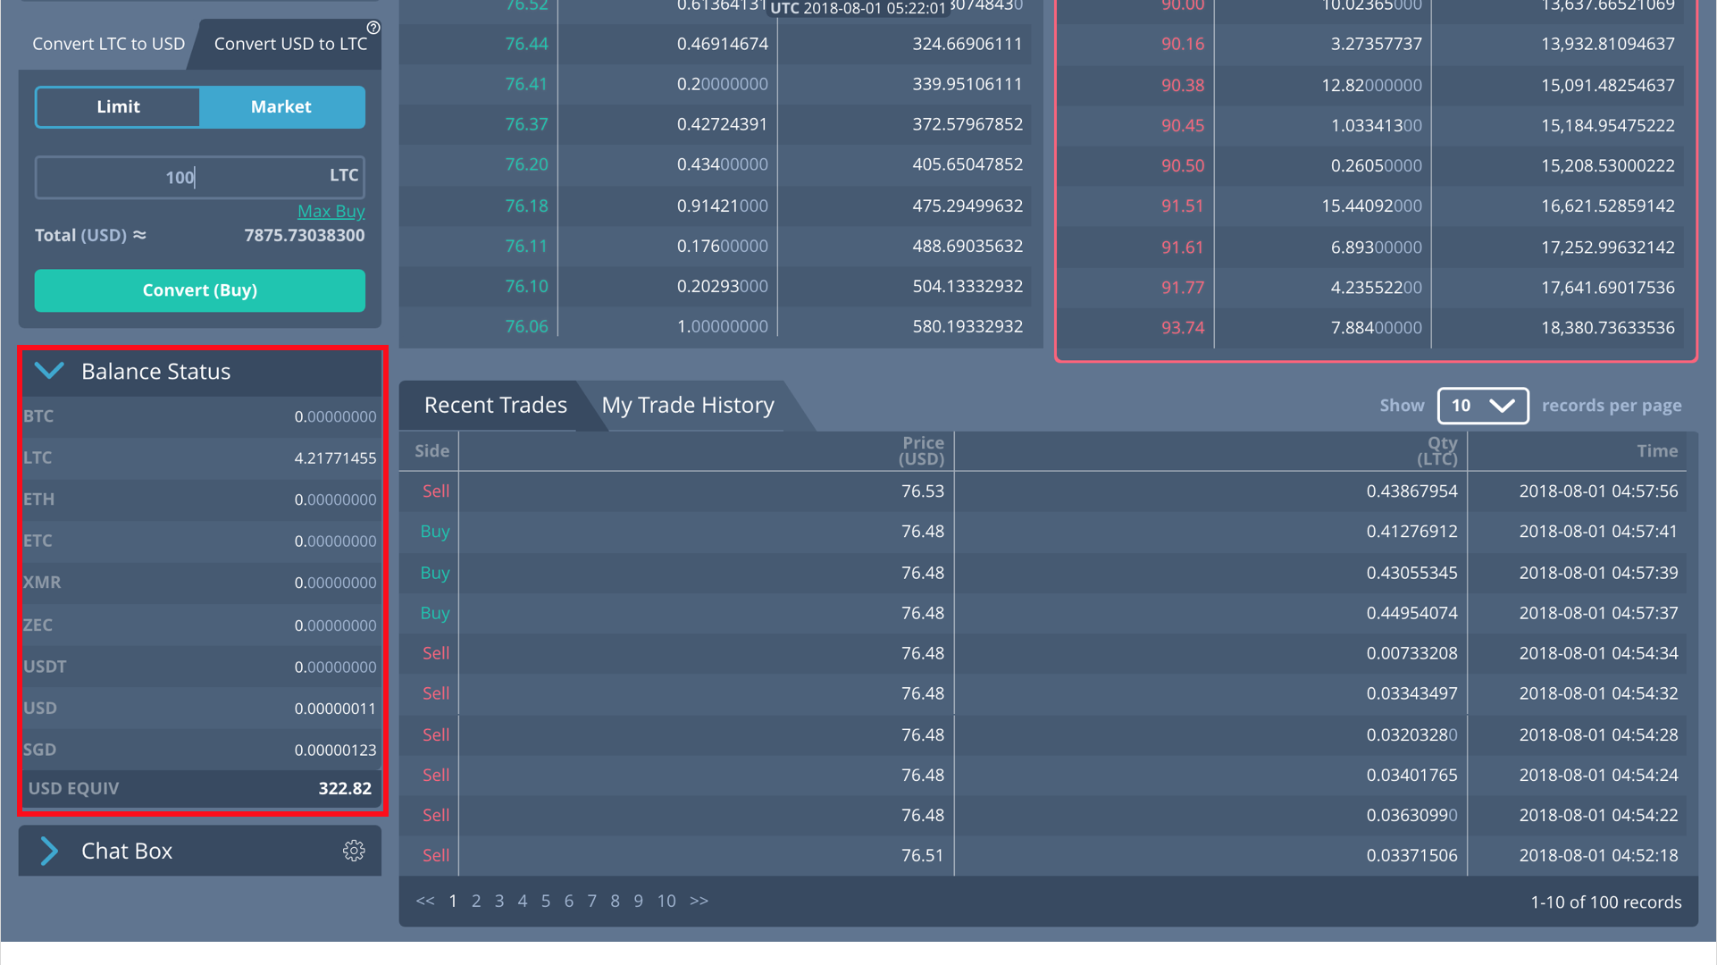This screenshot has height=965, width=1717.
Task: Select the Limit order type
Action: pos(118,106)
